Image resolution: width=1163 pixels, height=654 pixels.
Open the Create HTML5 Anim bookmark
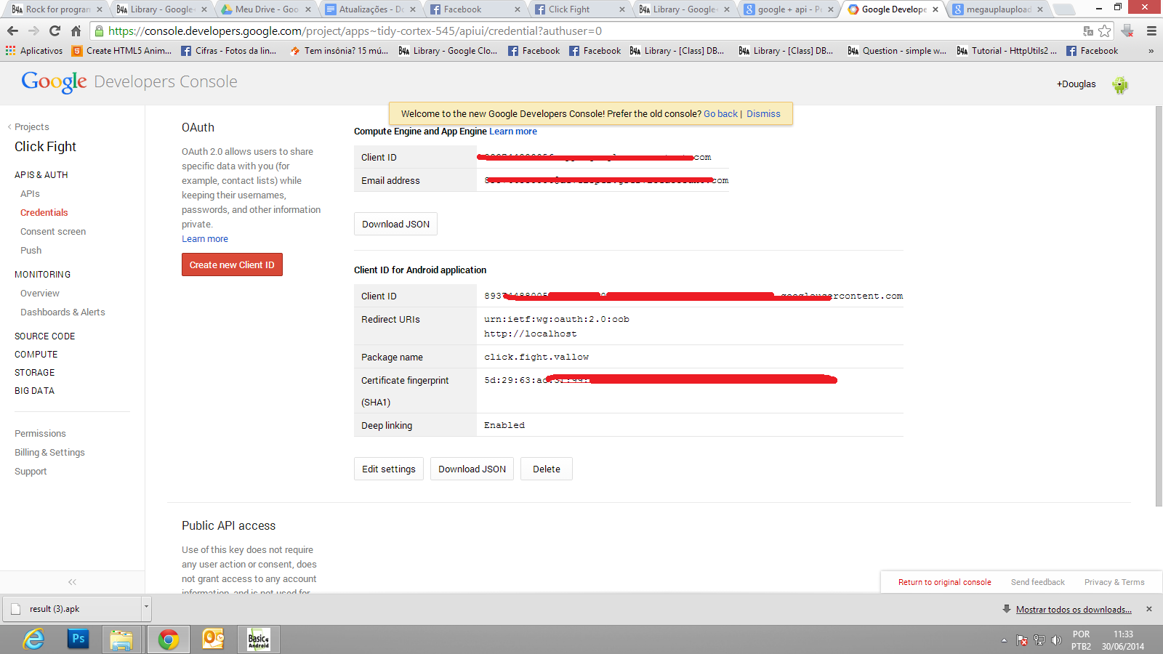[122, 51]
